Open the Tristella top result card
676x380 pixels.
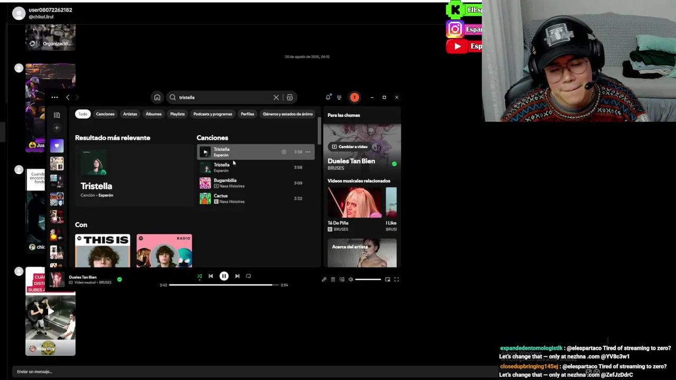click(x=134, y=175)
